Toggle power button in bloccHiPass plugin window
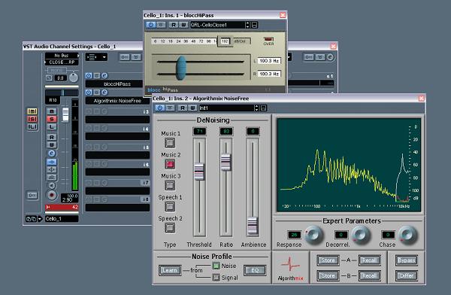 pos(151,25)
